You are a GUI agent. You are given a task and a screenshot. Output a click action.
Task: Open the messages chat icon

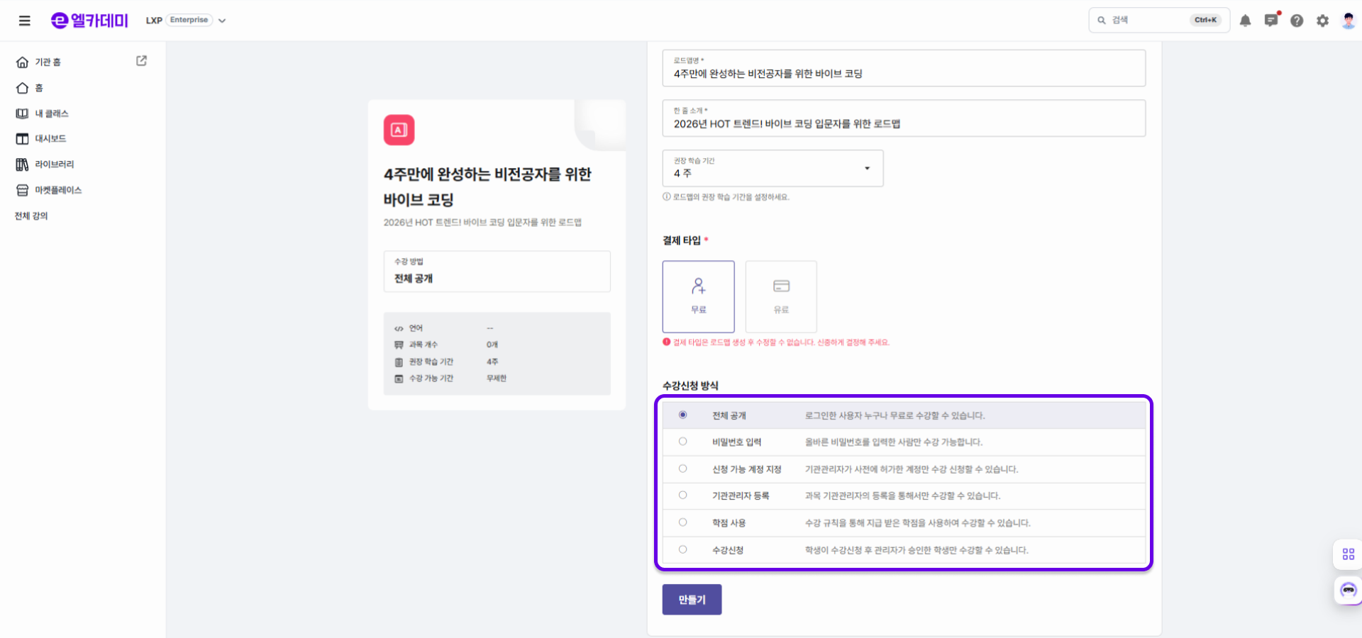(x=1270, y=21)
